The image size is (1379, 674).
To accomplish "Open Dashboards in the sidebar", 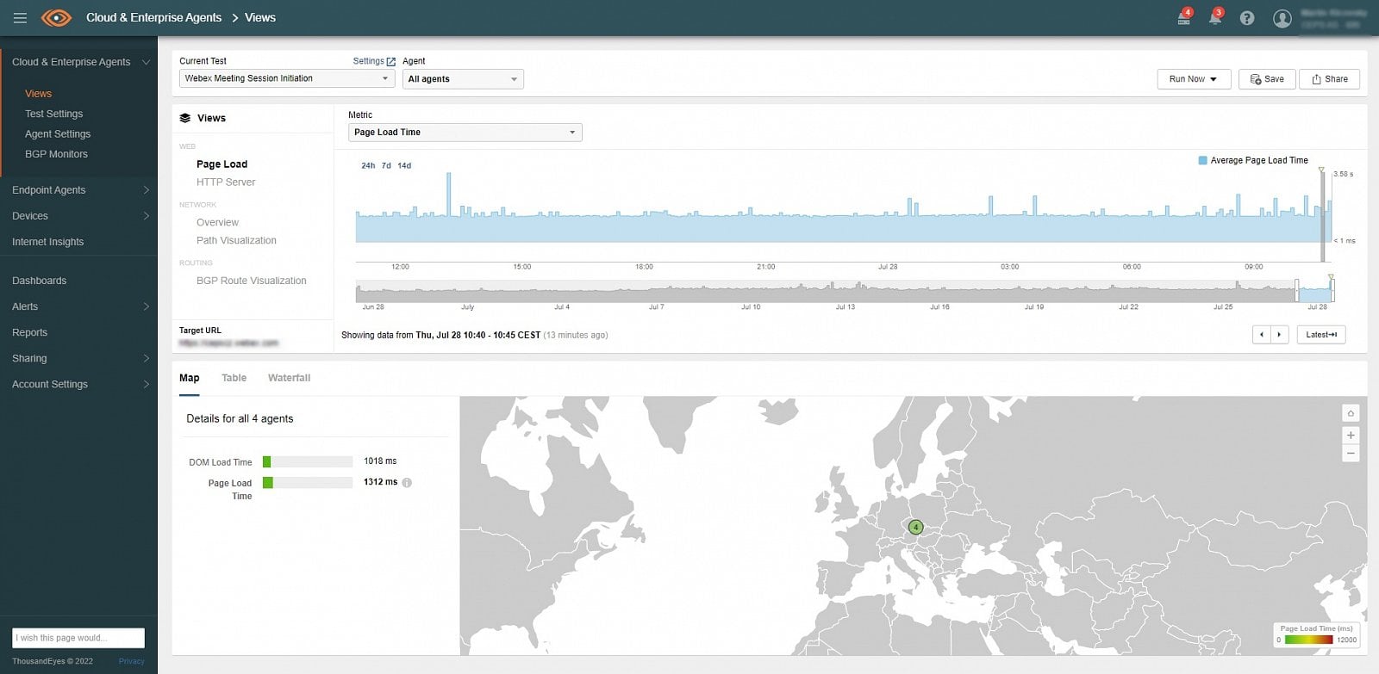I will pos(39,281).
